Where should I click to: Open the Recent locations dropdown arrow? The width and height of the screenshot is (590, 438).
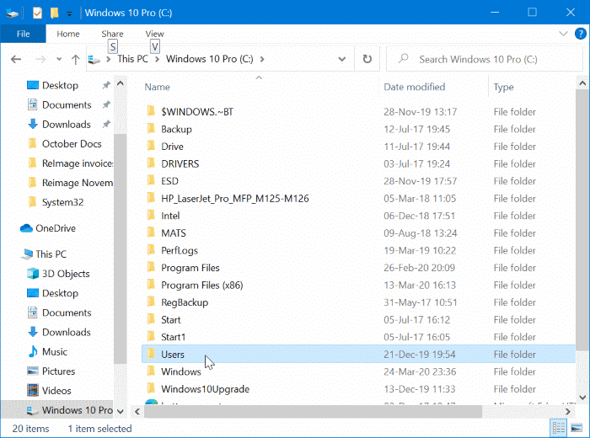[x=59, y=60]
